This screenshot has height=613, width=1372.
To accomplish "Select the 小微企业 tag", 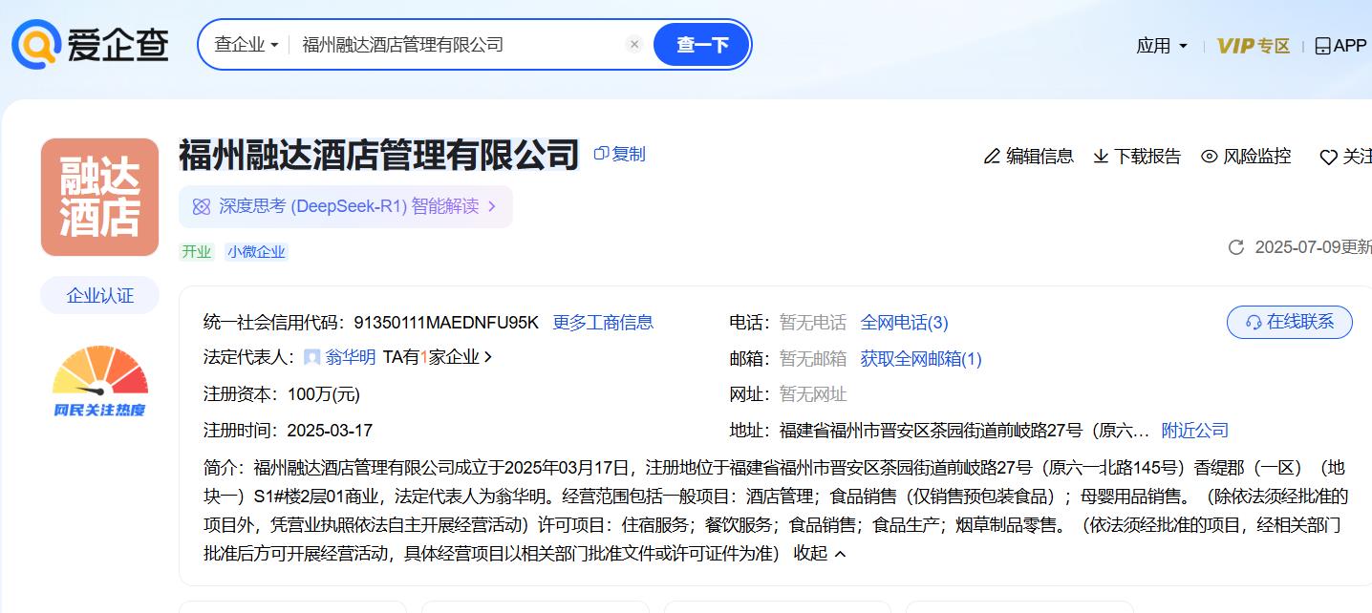I will [256, 251].
